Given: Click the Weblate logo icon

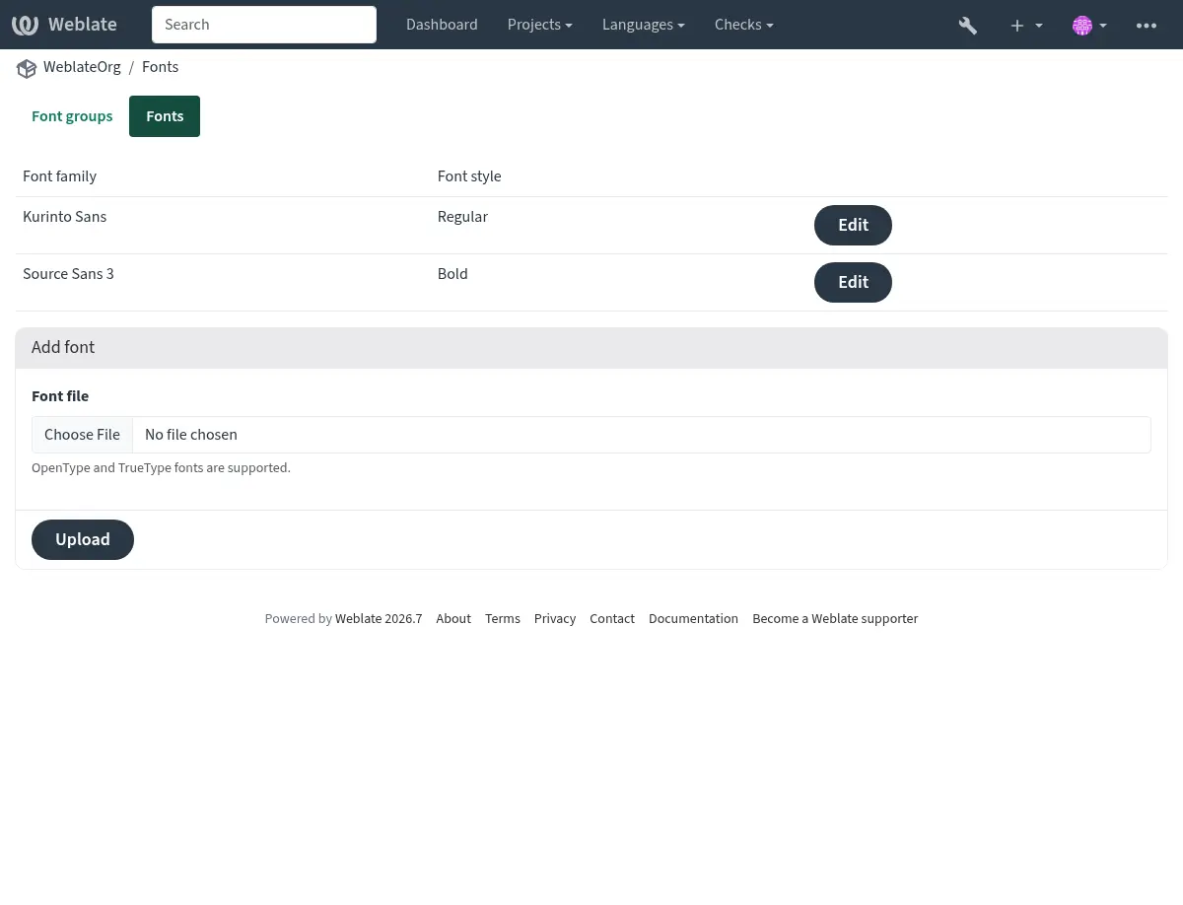Looking at the screenshot, I should pos(26,25).
